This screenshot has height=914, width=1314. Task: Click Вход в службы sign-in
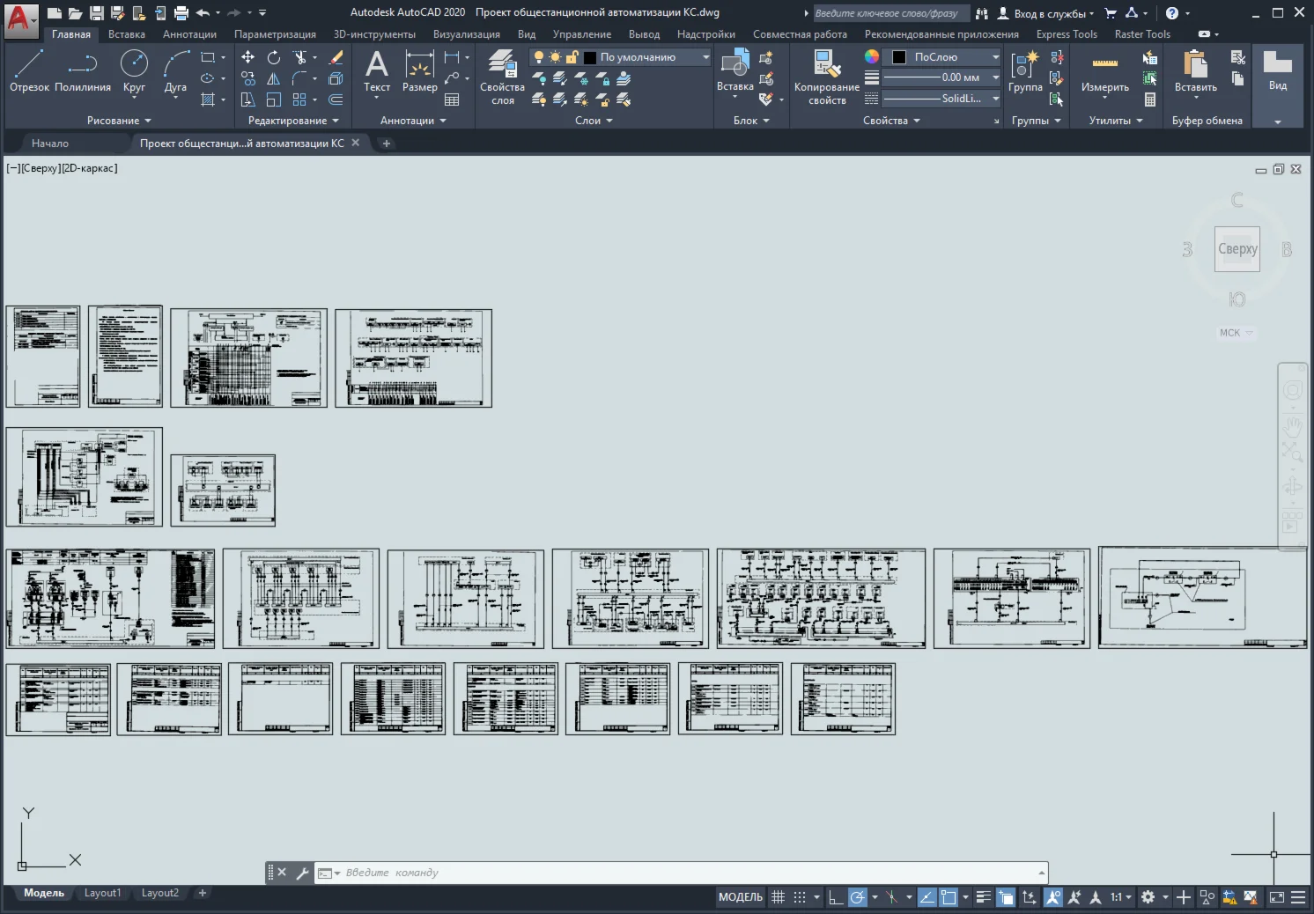click(1046, 13)
